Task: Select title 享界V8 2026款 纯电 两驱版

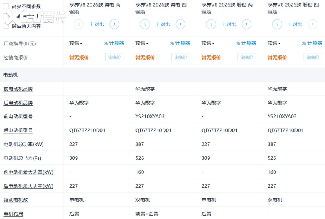Action: tap(95, 8)
